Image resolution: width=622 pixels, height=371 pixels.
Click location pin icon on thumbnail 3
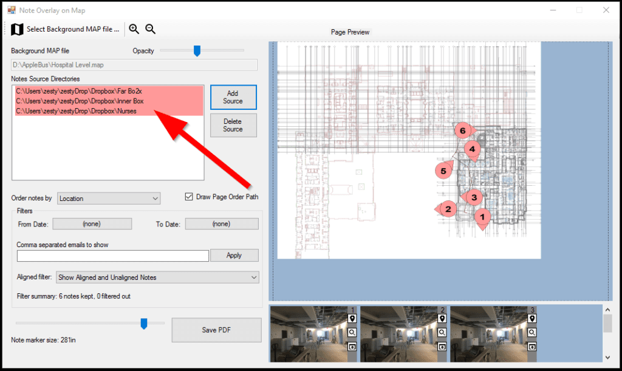click(x=531, y=318)
